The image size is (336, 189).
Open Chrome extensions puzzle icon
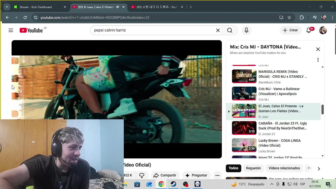click(302, 18)
